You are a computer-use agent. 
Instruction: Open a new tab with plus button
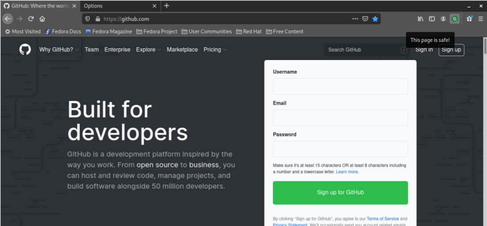[x=167, y=6]
